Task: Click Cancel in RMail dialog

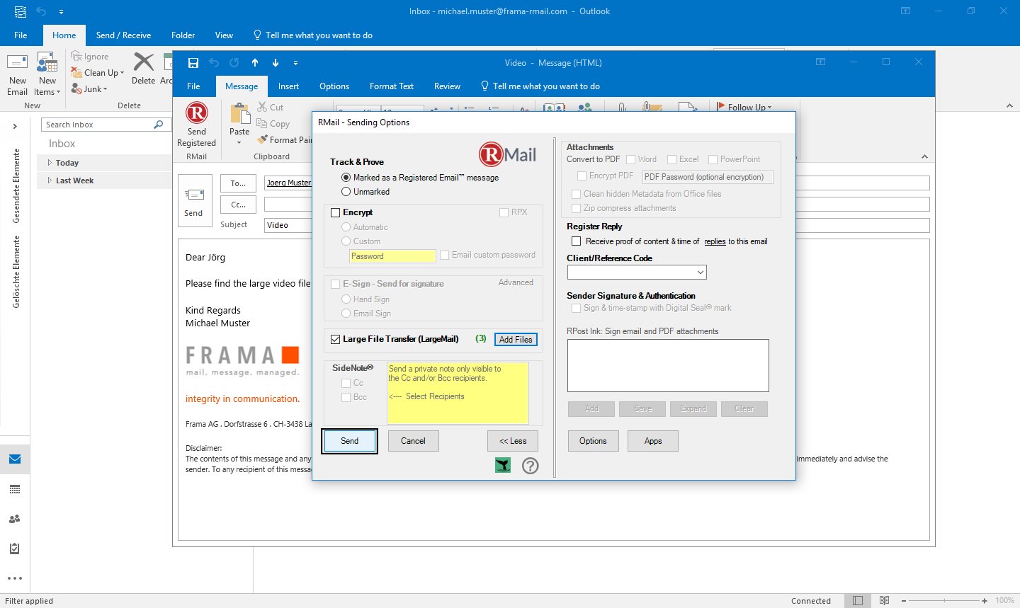Action: pyautogui.click(x=413, y=441)
